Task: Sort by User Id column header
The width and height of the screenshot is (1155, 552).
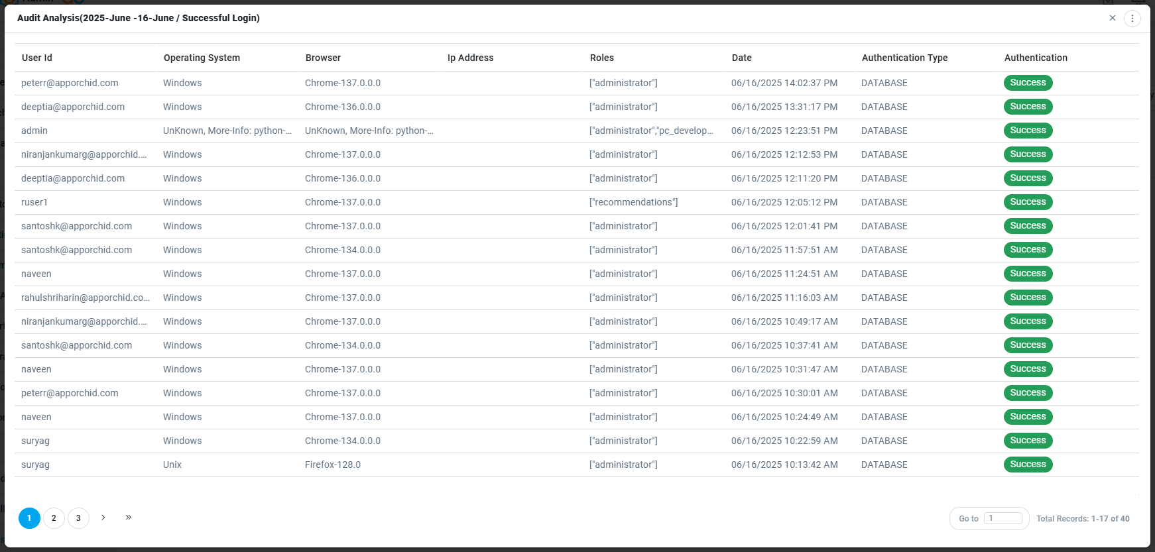Action: [x=37, y=58]
